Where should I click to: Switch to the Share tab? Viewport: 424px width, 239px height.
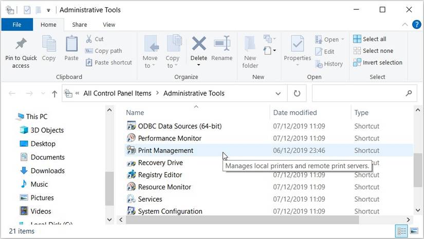pyautogui.click(x=80, y=25)
